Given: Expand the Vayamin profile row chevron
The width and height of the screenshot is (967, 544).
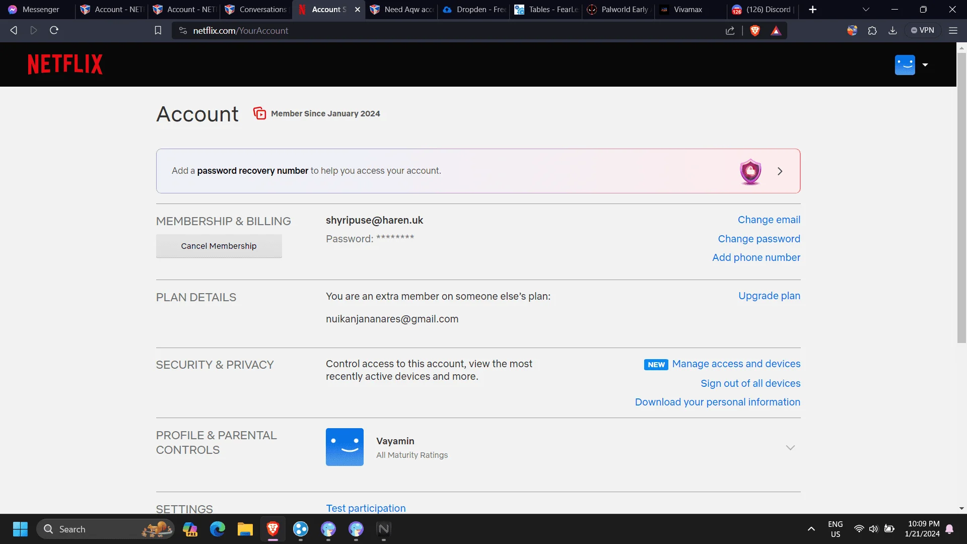Looking at the screenshot, I should (790, 448).
